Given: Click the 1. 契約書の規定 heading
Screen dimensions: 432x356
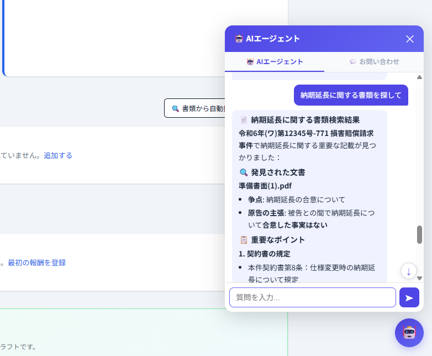Looking at the screenshot, I should 265,254.
